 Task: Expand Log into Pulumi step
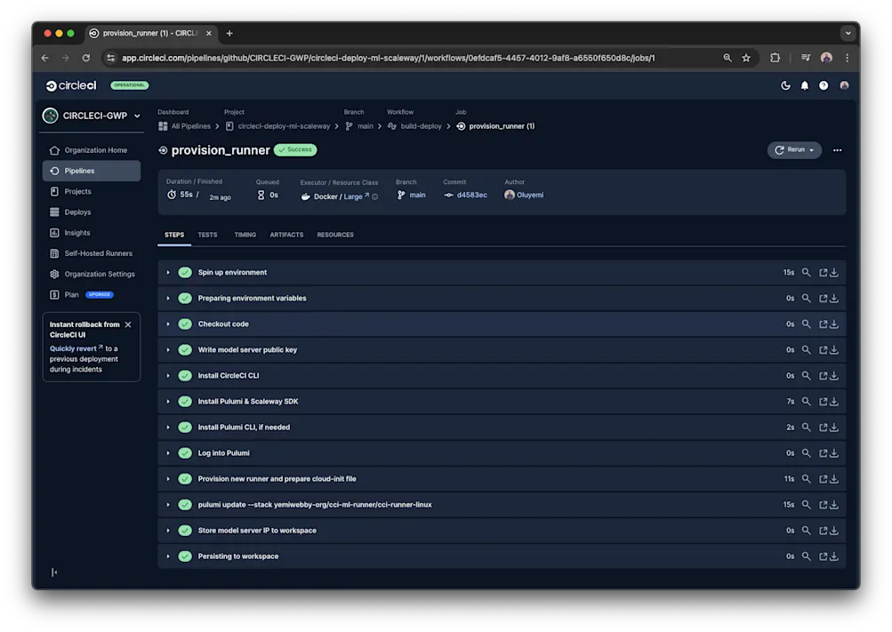[168, 453]
